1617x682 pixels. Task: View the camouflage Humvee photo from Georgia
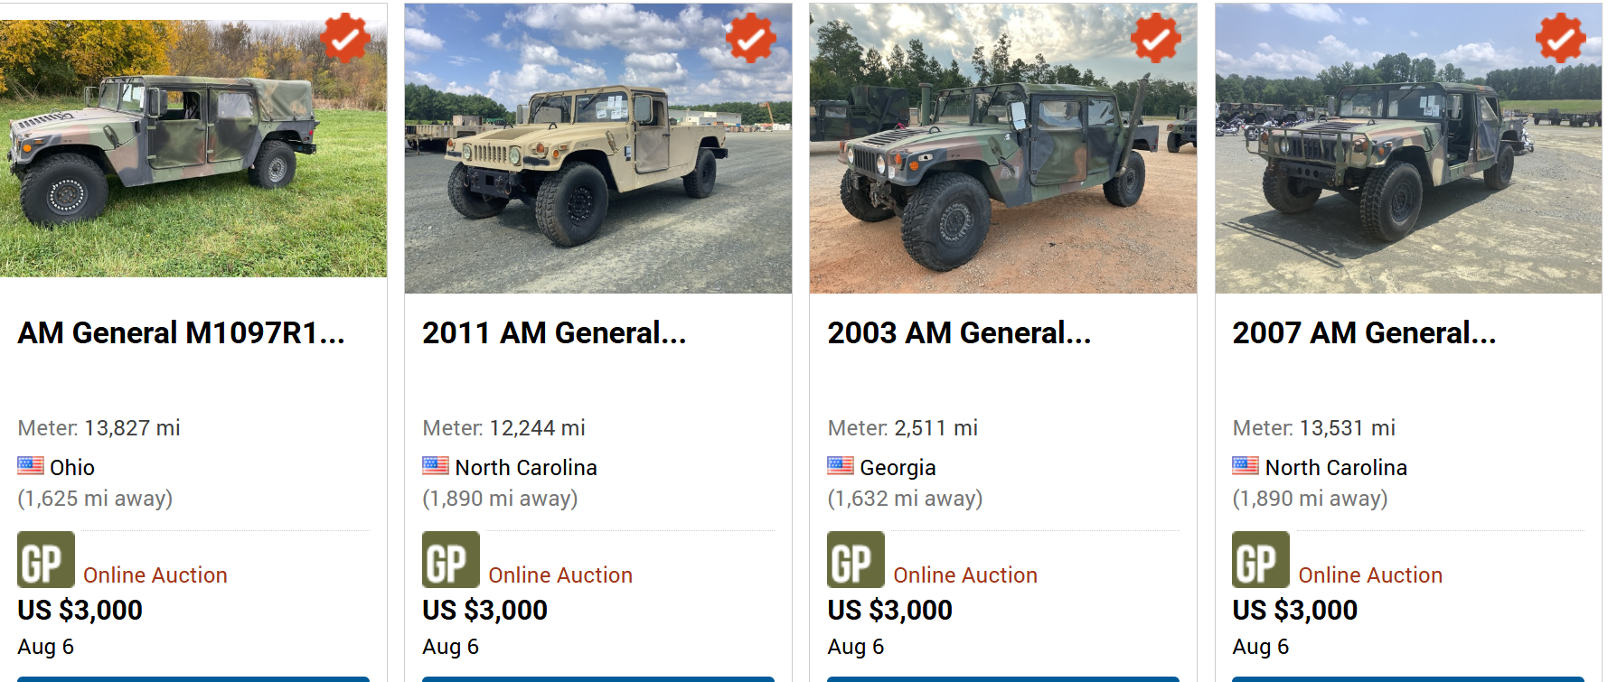(x=1003, y=148)
